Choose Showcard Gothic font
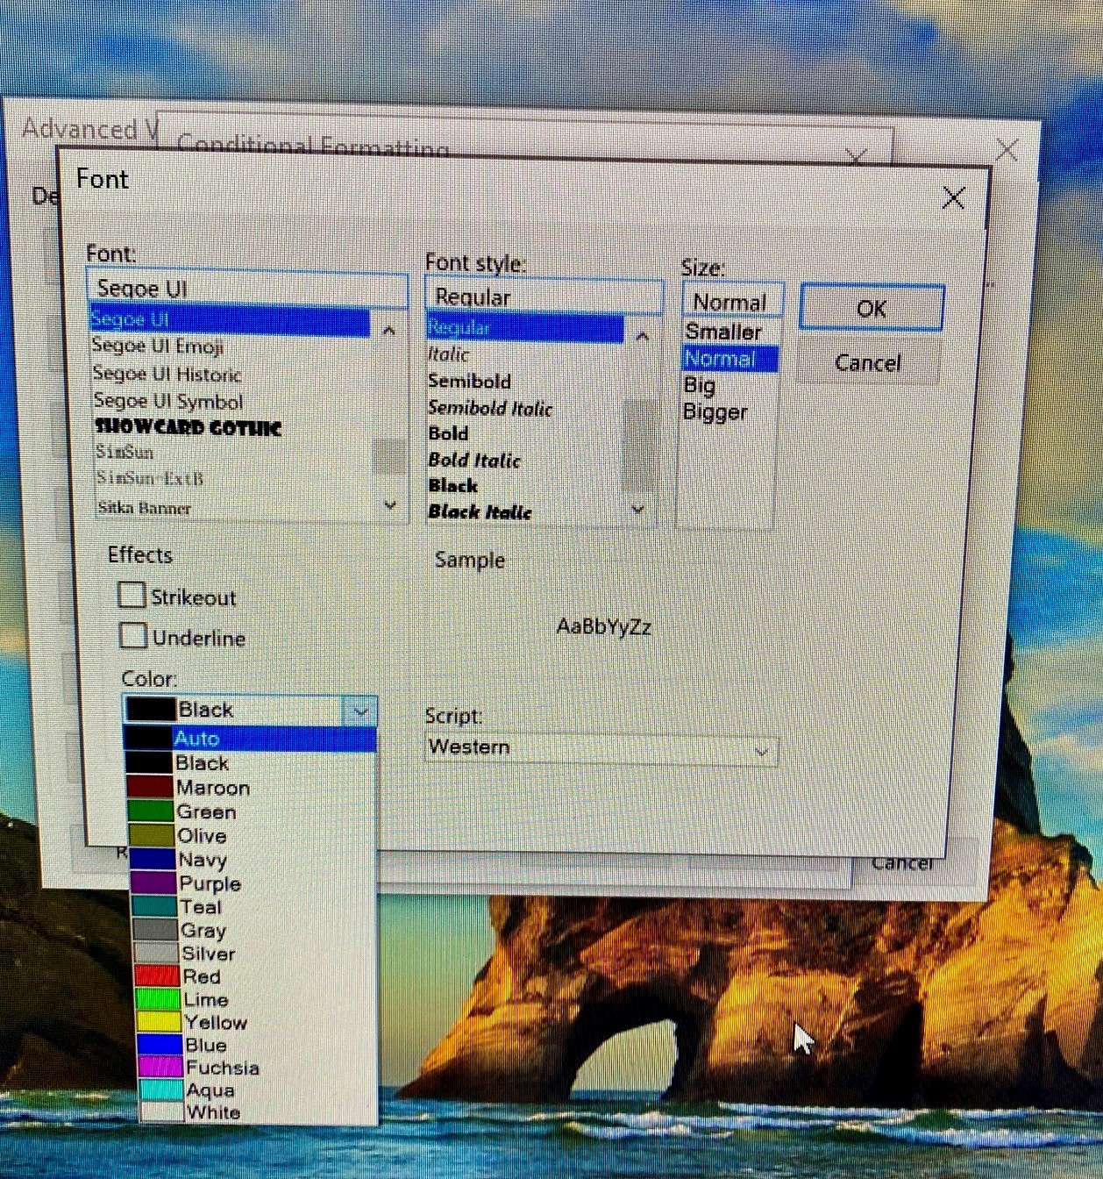This screenshot has height=1179, width=1103. coord(188,428)
